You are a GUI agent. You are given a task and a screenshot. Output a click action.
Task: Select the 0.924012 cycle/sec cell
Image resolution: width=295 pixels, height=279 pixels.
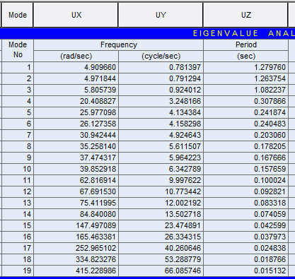[x=161, y=90]
